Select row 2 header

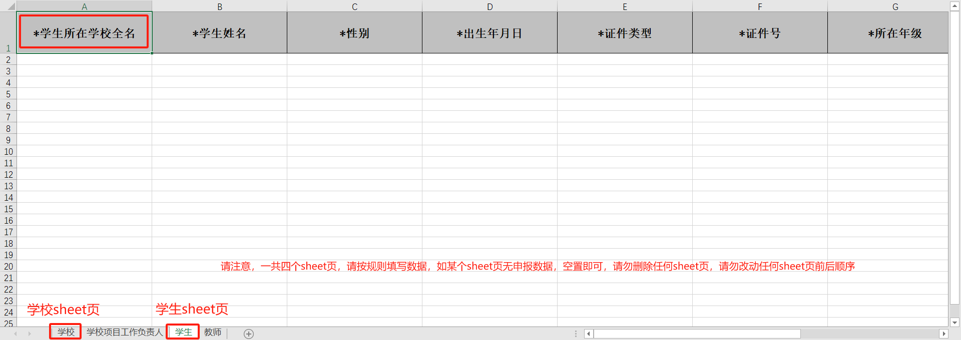(x=9, y=59)
